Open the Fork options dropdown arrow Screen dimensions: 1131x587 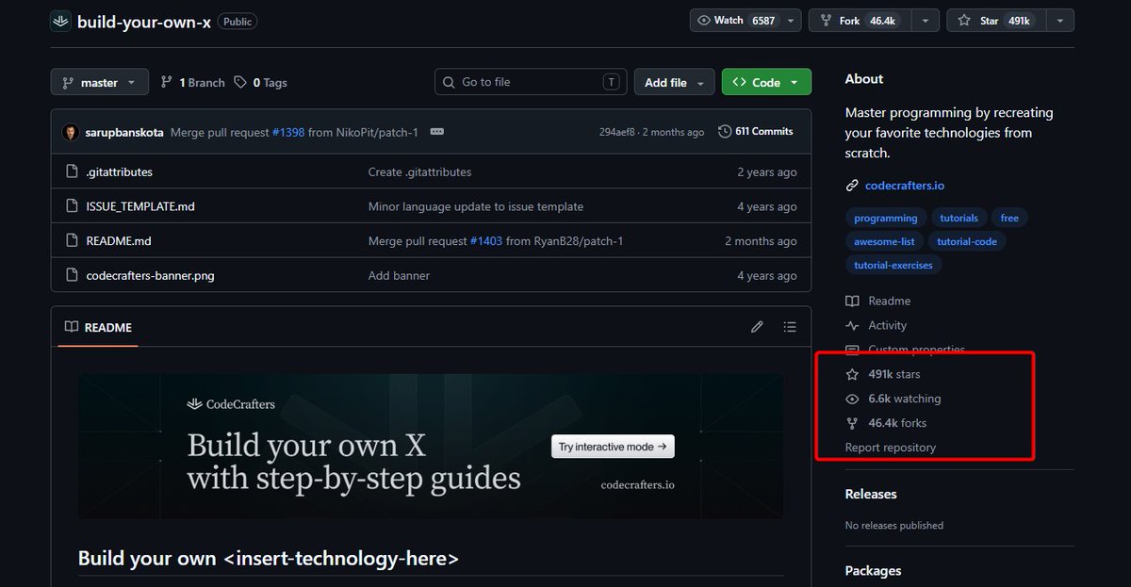click(925, 20)
